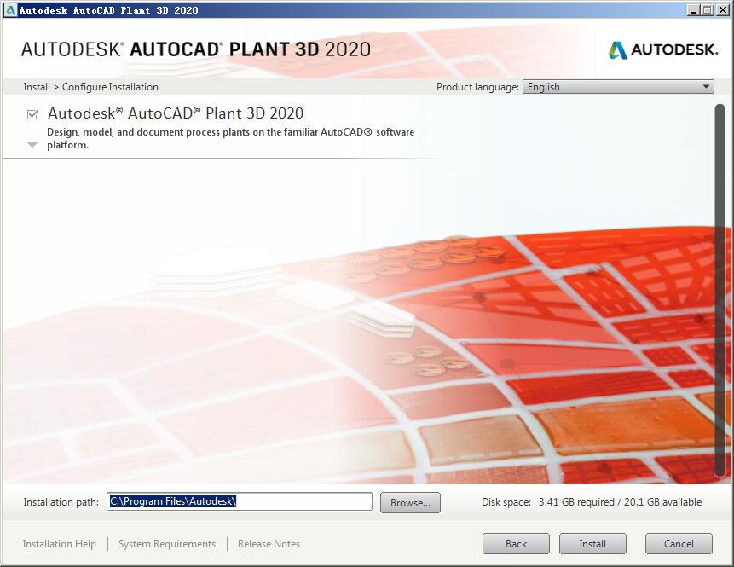Go back with the Back button
This screenshot has height=567, width=734.
click(516, 544)
